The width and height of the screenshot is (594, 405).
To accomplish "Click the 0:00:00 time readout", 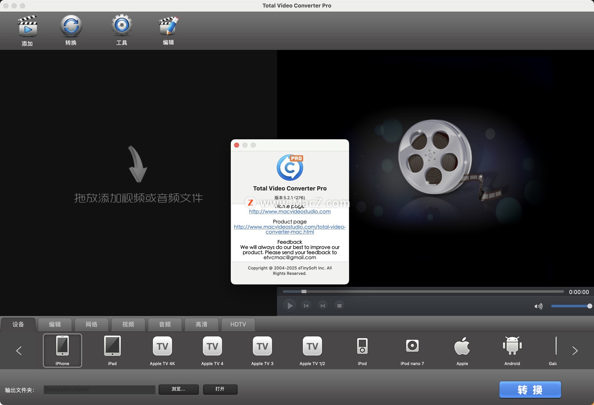I will click(579, 292).
